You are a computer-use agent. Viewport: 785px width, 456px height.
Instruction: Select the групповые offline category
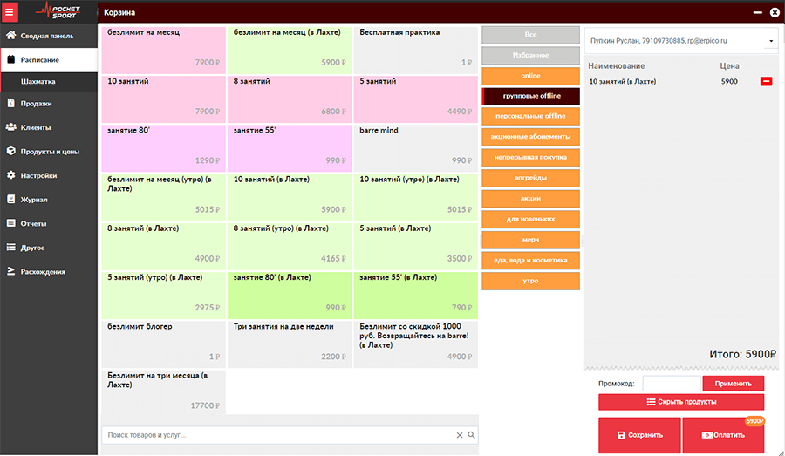coord(530,96)
